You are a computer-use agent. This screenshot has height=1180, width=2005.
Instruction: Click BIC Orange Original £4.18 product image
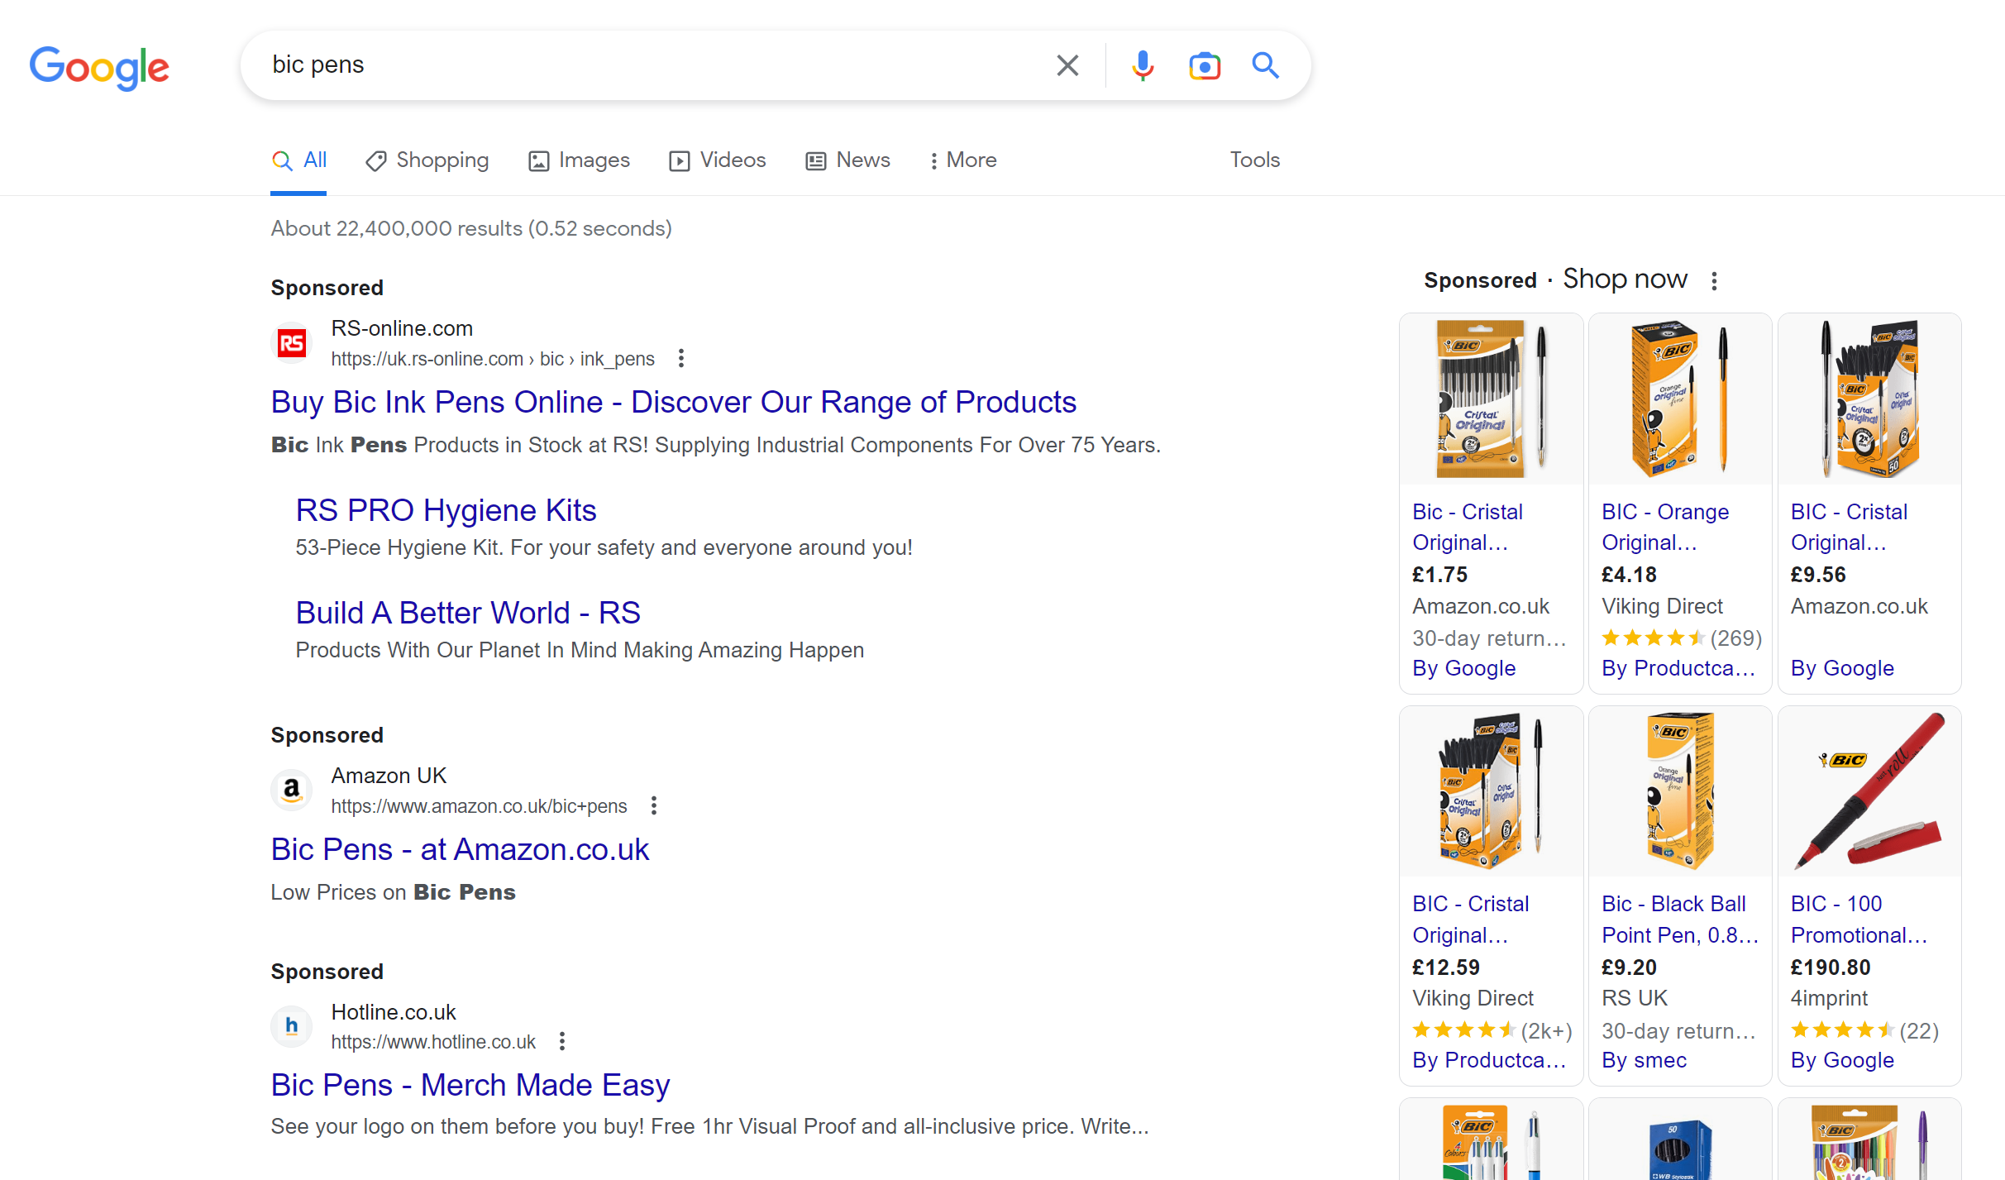pyautogui.click(x=1680, y=399)
